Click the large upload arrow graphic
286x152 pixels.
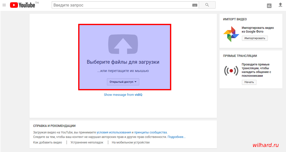(x=123, y=44)
